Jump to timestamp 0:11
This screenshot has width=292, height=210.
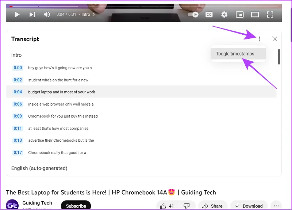point(18,129)
